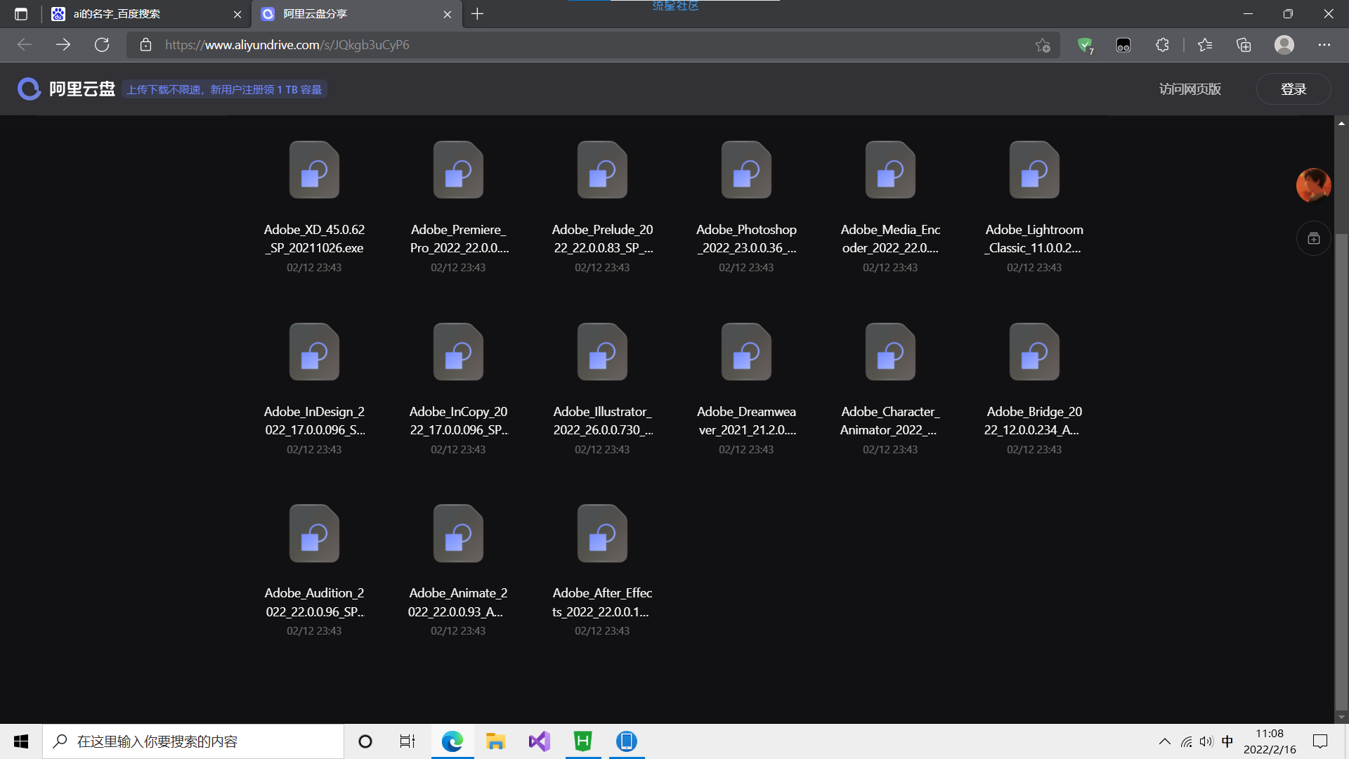Refresh the current page
1349x759 pixels.
tap(102, 45)
